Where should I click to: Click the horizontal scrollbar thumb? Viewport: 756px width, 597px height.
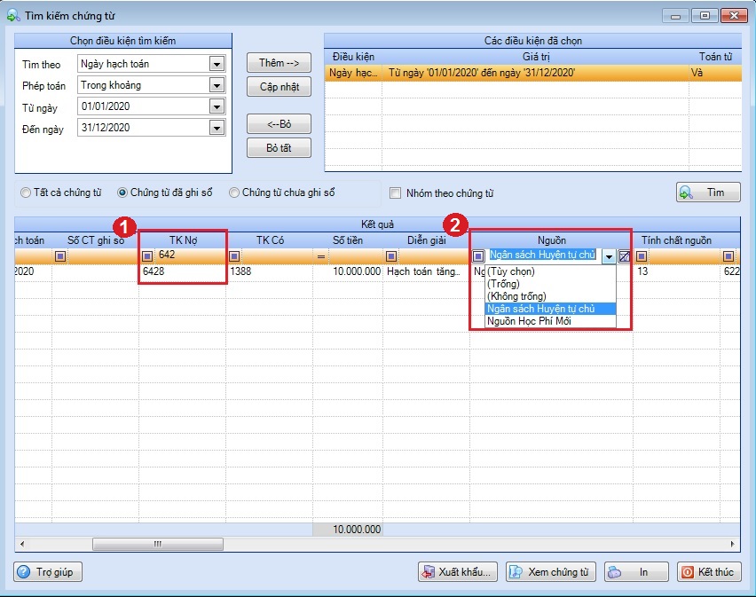tap(158, 544)
